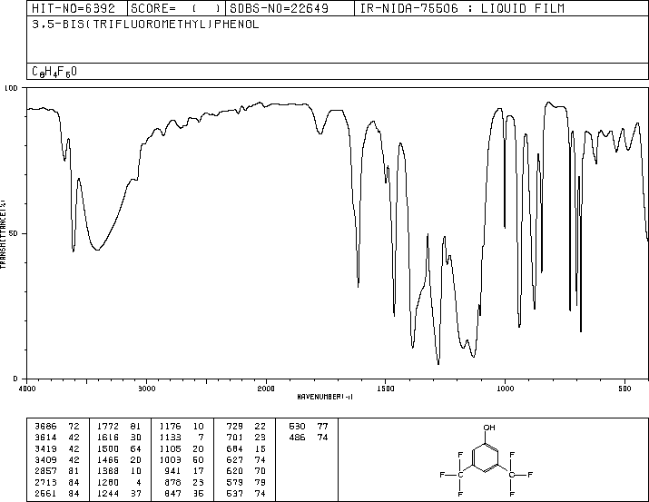The image size is (649, 502).
Task: Click the peak table entry 1176
Action: (170, 427)
